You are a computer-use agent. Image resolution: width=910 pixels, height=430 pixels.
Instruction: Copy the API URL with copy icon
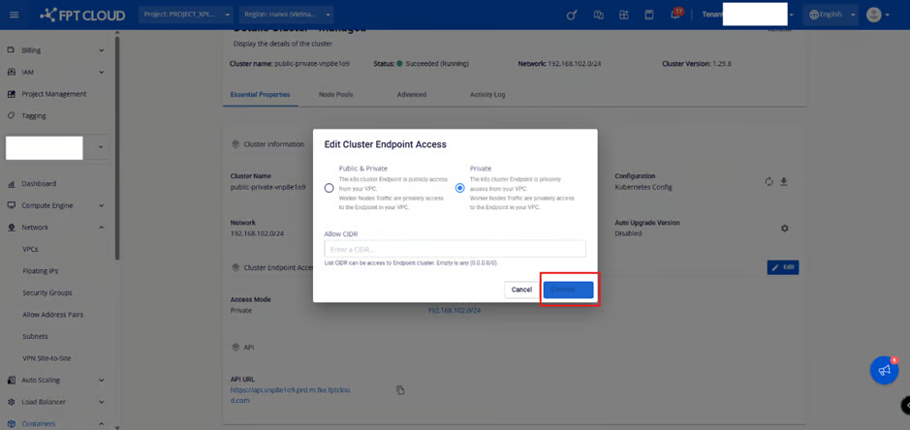400,390
